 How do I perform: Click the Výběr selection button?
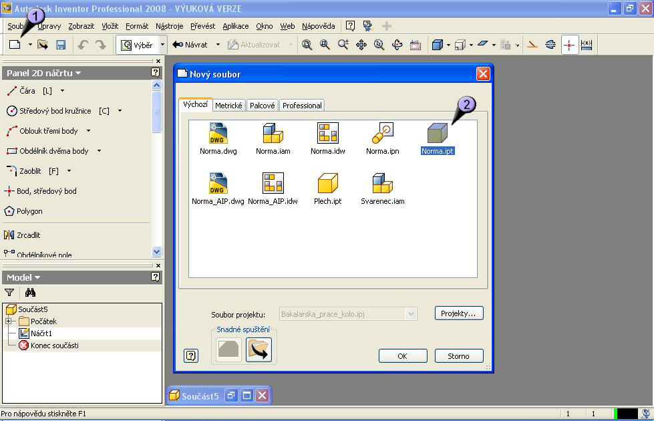(137, 45)
